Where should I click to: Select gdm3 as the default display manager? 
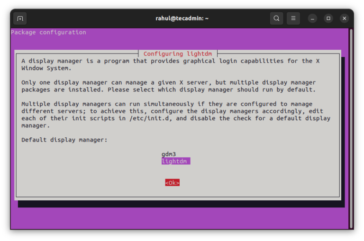point(169,154)
